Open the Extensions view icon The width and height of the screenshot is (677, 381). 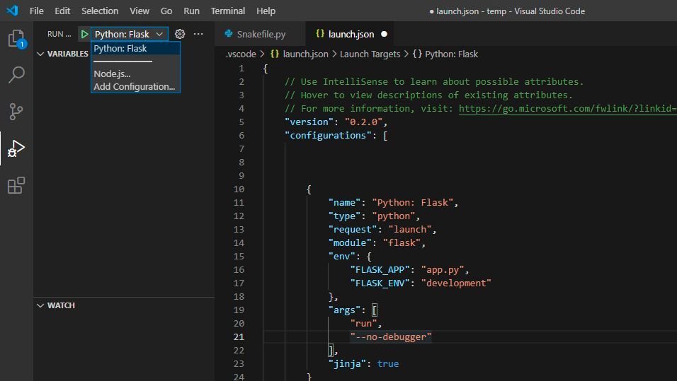click(16, 186)
